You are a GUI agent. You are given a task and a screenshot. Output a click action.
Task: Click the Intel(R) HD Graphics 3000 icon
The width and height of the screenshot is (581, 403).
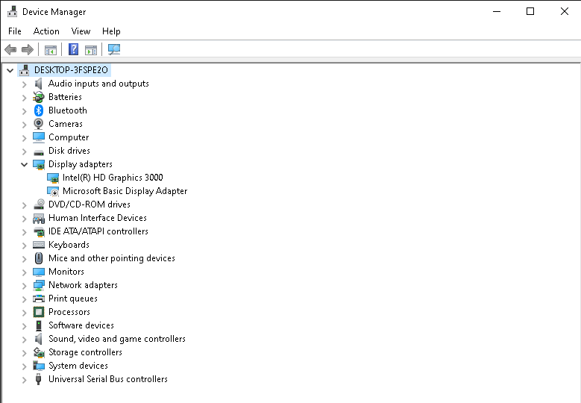coord(53,178)
